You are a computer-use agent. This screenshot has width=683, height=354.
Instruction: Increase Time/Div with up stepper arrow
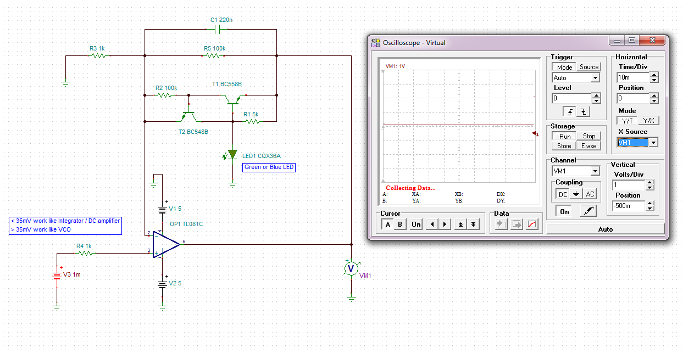coord(653,75)
